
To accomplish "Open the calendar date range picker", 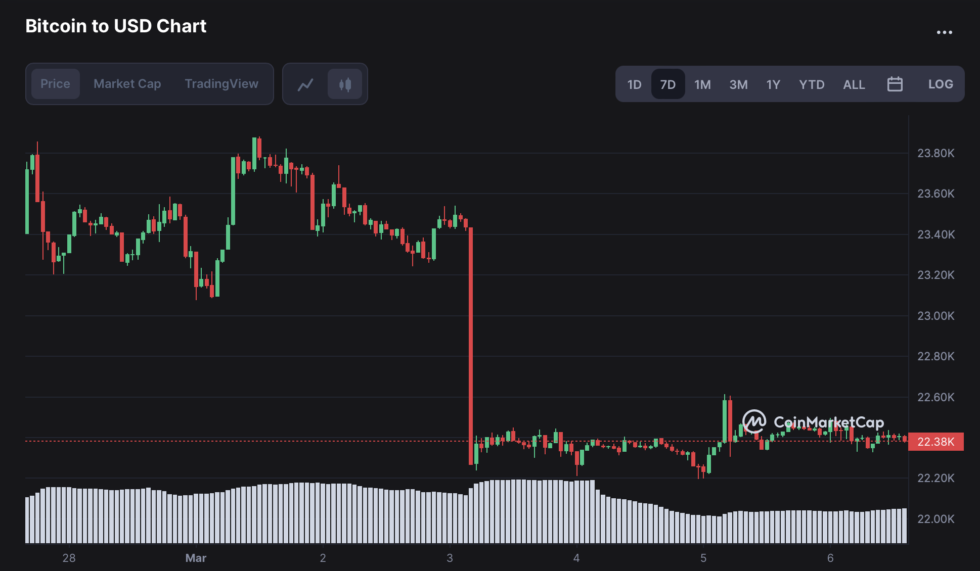I will click(895, 84).
